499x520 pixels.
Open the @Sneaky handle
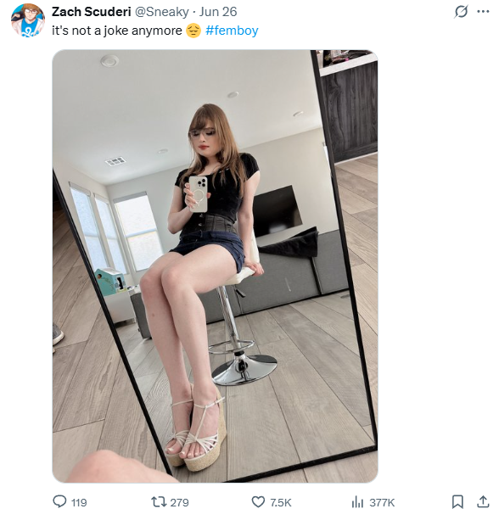(161, 12)
